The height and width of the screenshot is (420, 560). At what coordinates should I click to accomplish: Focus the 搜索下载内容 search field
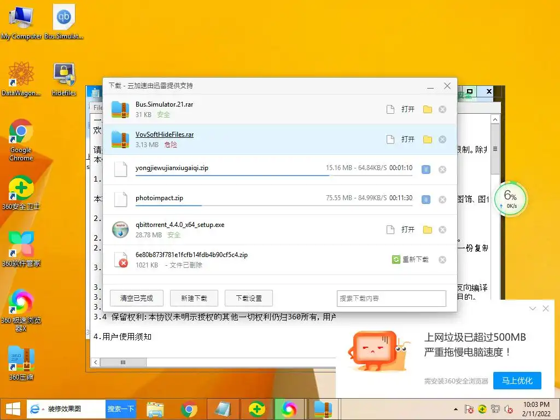[392, 299]
